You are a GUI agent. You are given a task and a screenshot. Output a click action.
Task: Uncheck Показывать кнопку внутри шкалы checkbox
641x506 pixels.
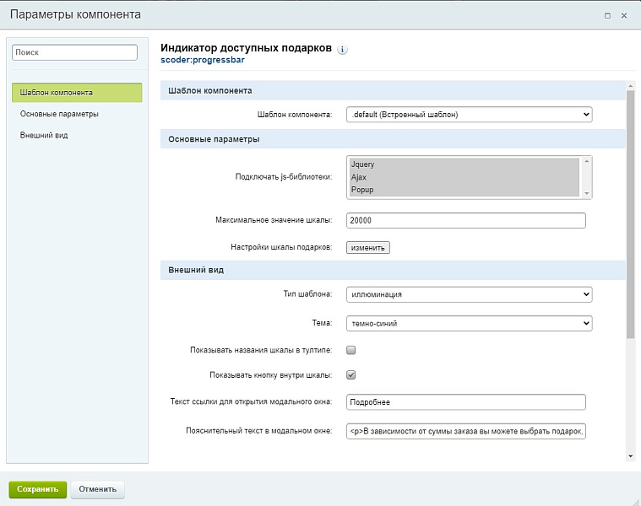351,375
